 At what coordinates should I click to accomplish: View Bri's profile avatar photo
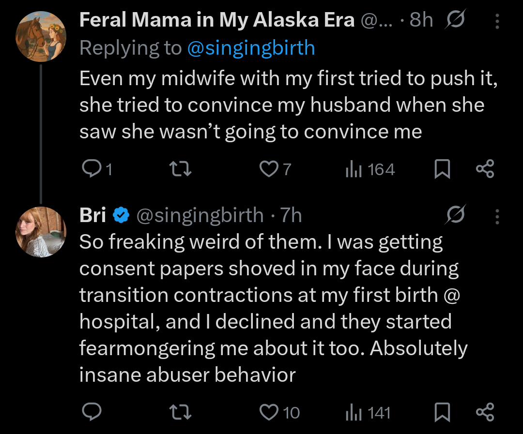(x=41, y=232)
